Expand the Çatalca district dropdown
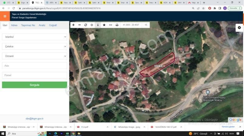 point(35,47)
